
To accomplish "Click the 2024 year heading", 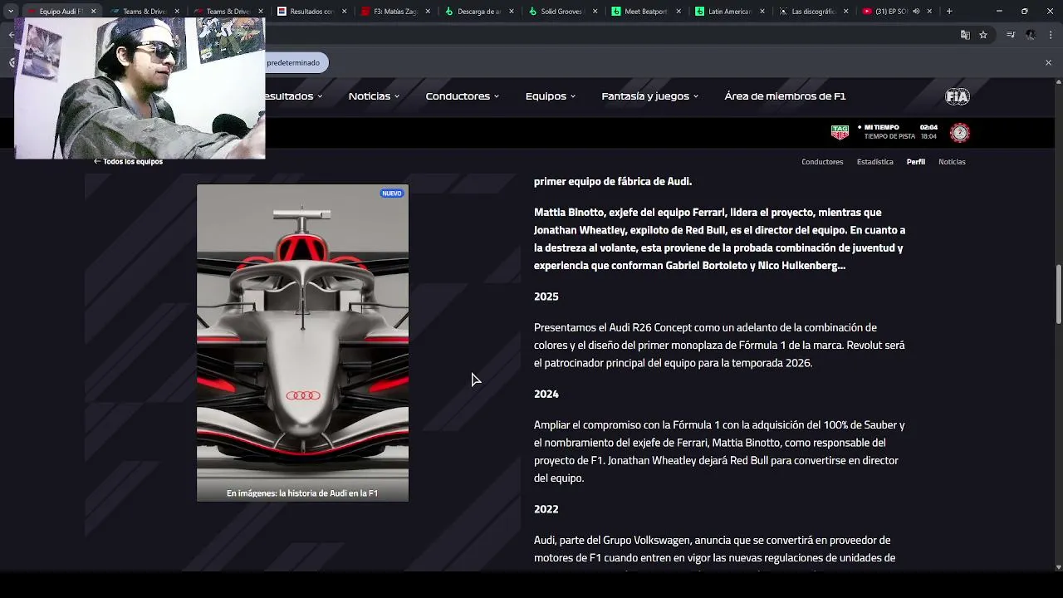I will point(546,394).
